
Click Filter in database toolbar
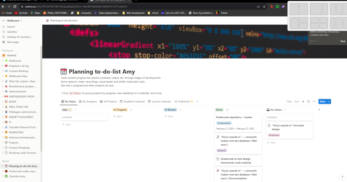point(289,101)
